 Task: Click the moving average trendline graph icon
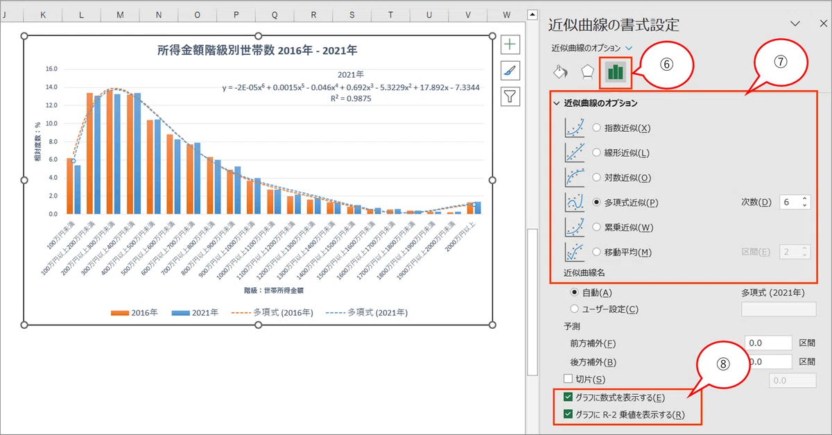click(575, 252)
